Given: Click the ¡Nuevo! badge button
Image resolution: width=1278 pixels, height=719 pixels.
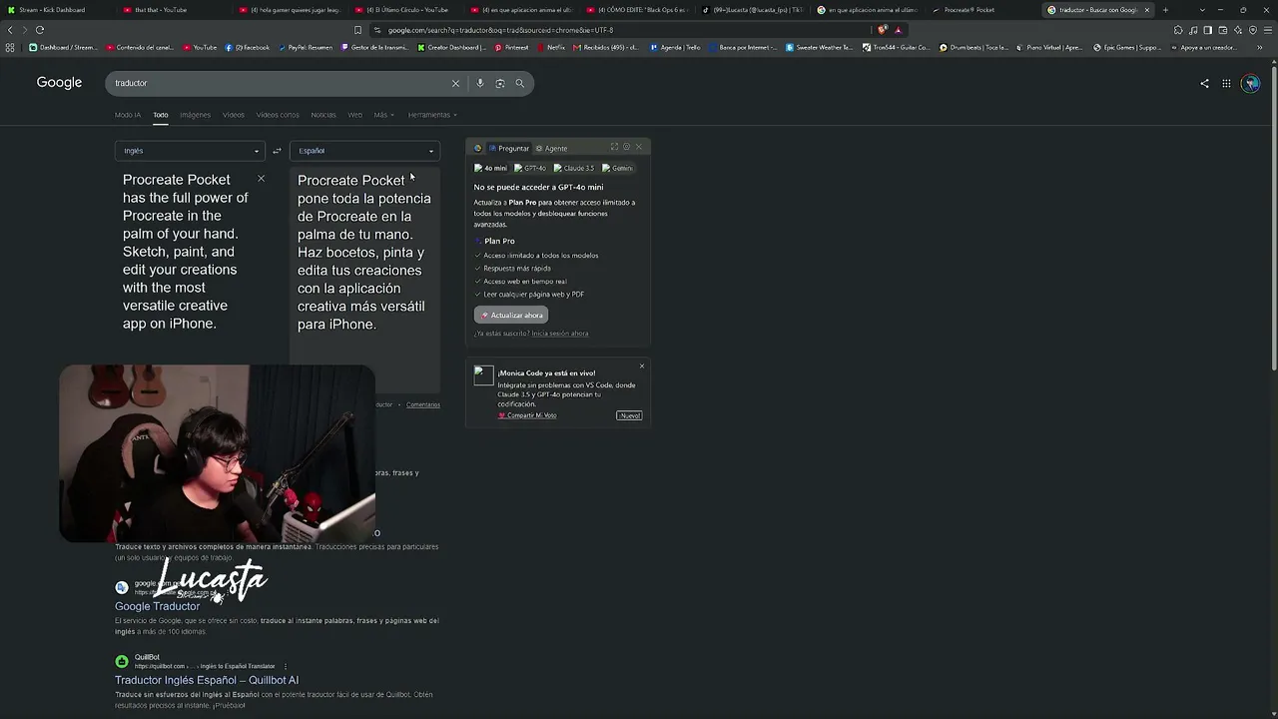Looking at the screenshot, I should (x=629, y=415).
